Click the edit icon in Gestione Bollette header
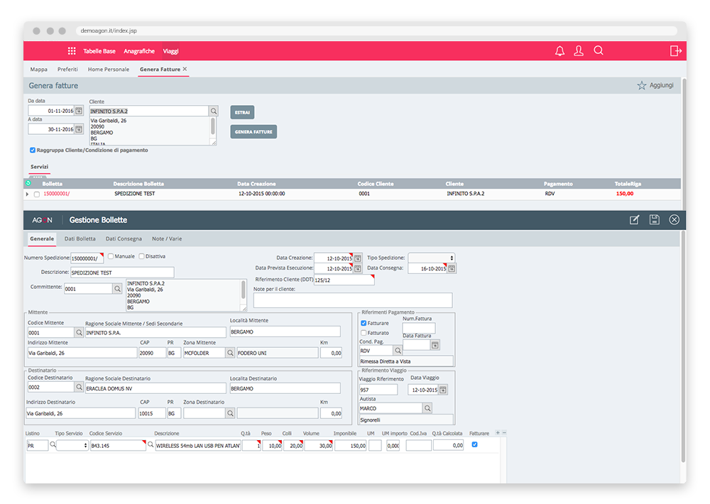710x504 pixels. coord(634,219)
